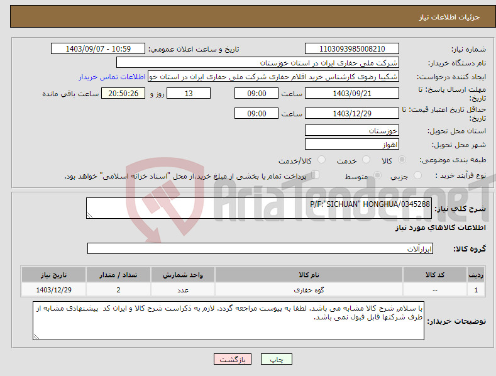496x376 pixels.
Task: Click the row number cell 1
Action: point(476,290)
